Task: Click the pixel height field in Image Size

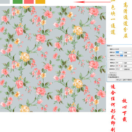Action: (119, 55)
